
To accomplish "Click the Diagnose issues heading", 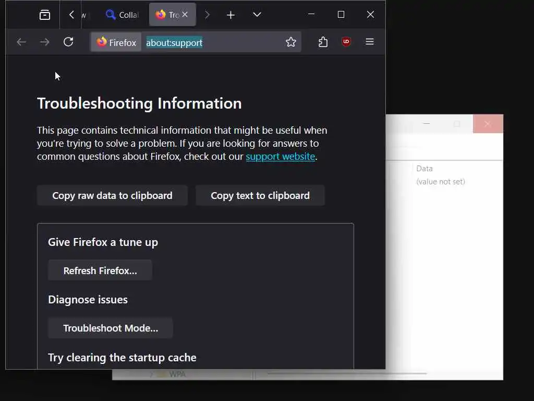I will coord(88,299).
